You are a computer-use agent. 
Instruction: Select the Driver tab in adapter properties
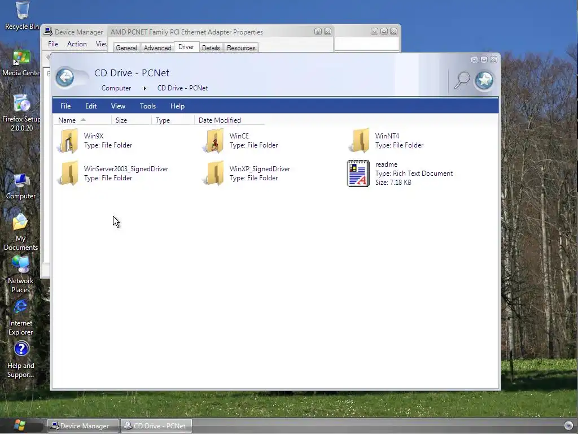click(186, 47)
